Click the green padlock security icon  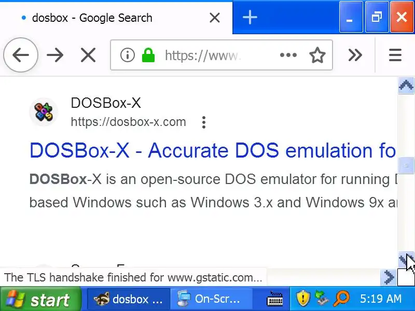click(x=148, y=55)
